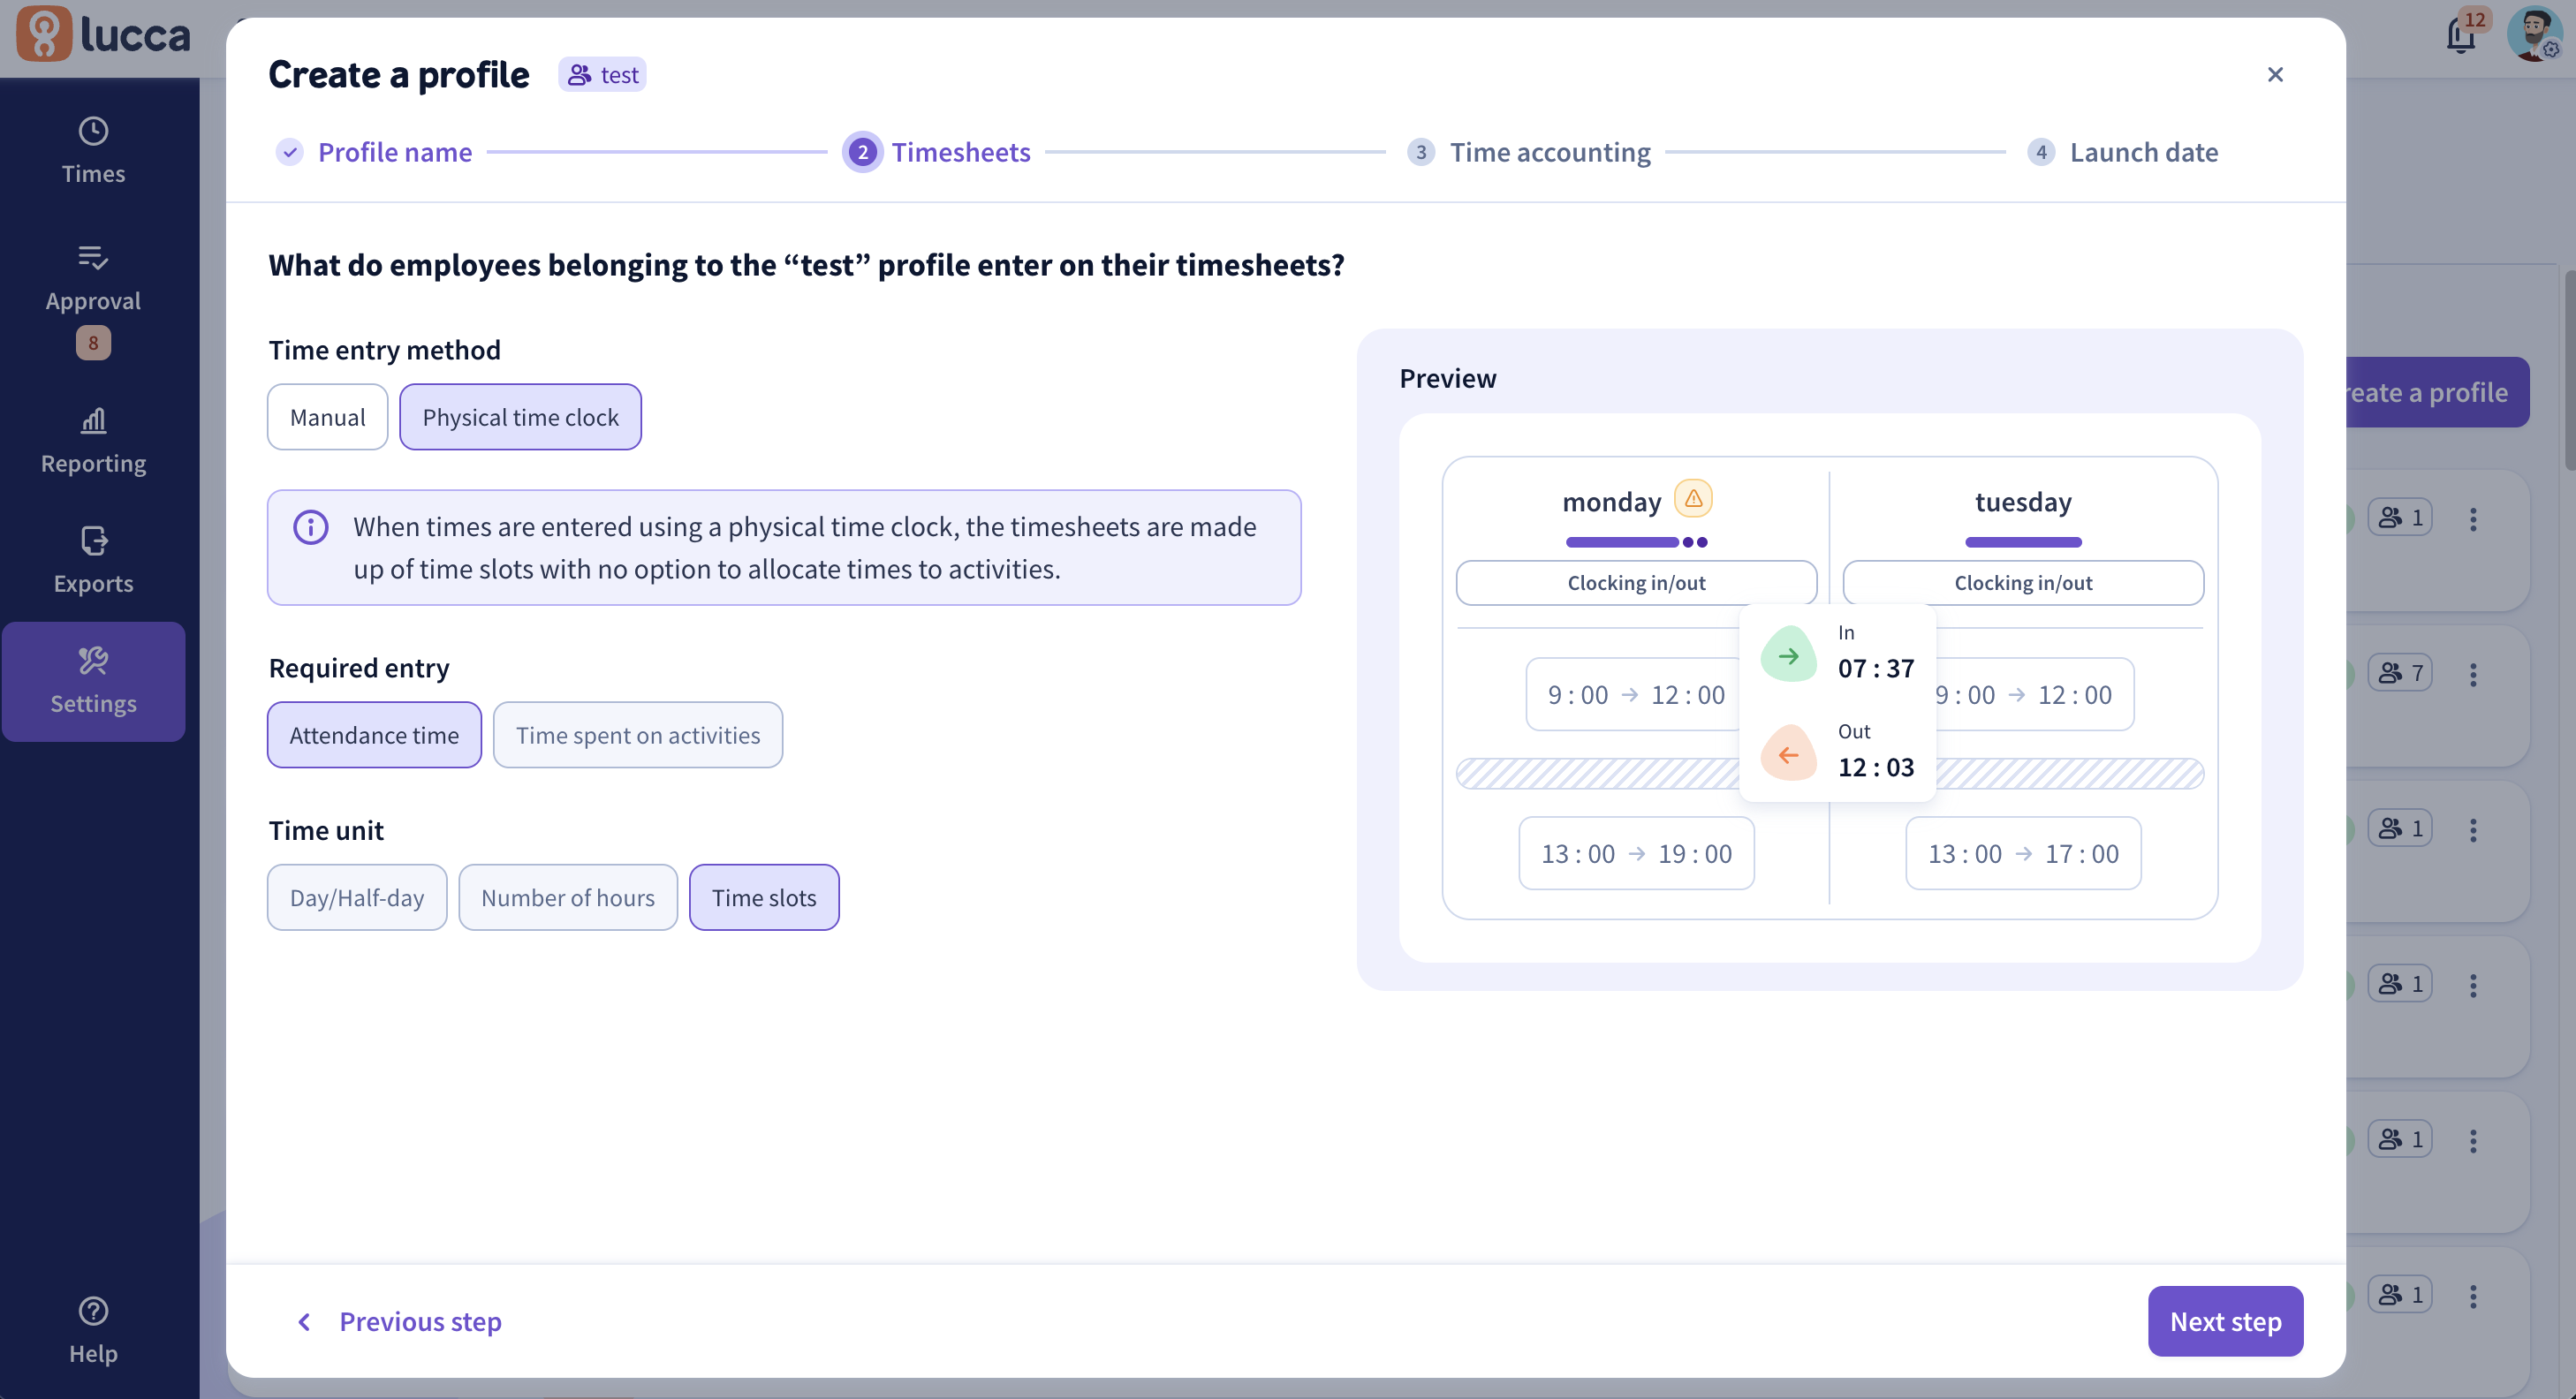
Task: Click monday Clocking in/out button
Action: click(1636, 583)
